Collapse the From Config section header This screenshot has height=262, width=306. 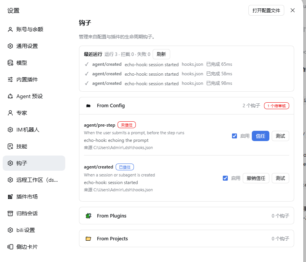click(x=187, y=106)
